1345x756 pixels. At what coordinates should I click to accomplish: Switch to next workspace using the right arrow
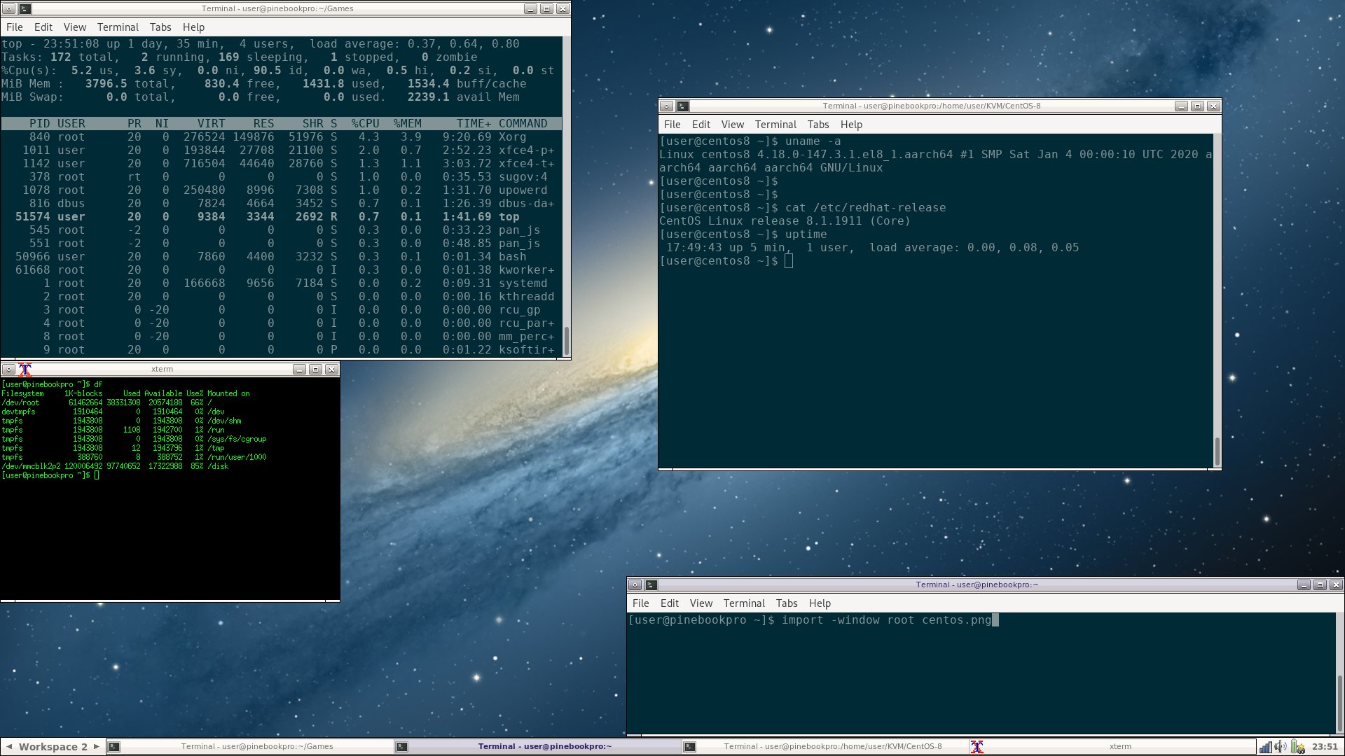[96, 747]
